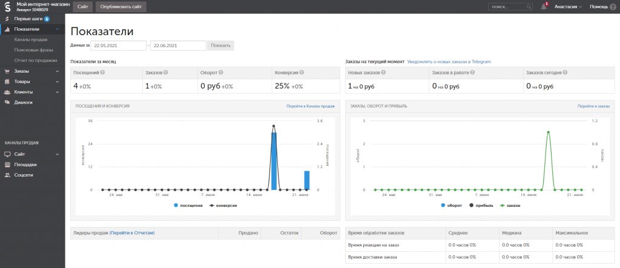Click the start date field 22.05.2021
620x268 pixels.
pos(119,45)
